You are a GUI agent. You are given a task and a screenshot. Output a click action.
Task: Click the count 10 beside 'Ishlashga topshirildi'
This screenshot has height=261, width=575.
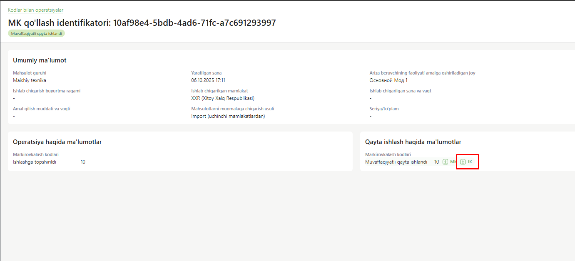click(x=83, y=162)
